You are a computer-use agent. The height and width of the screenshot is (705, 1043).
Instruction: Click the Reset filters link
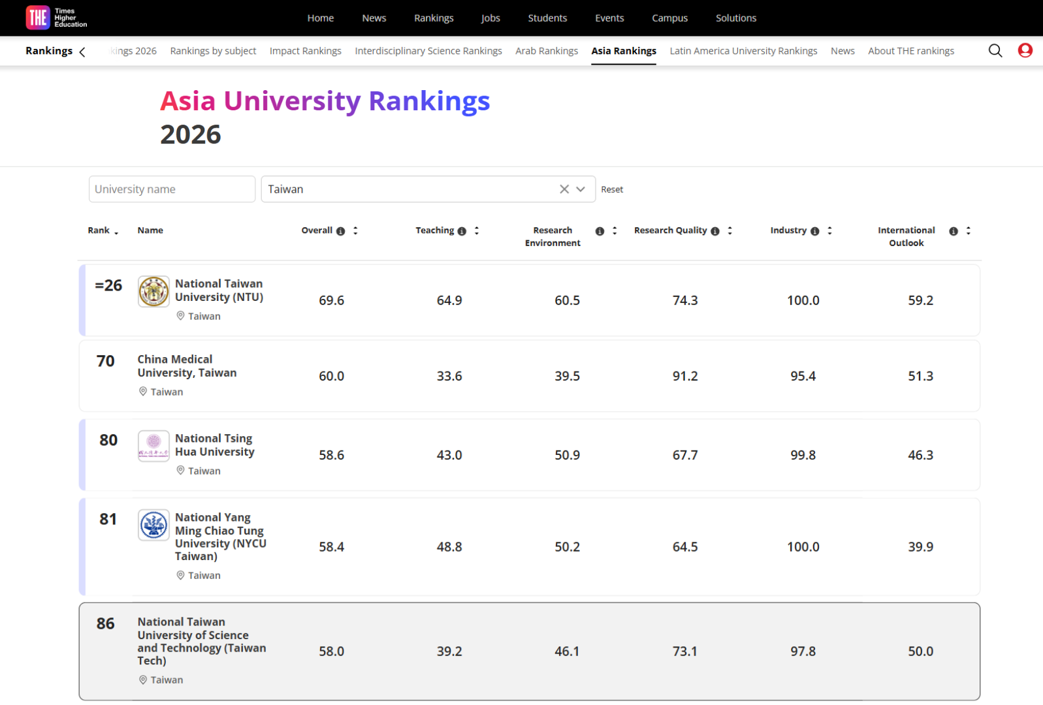[x=612, y=189]
